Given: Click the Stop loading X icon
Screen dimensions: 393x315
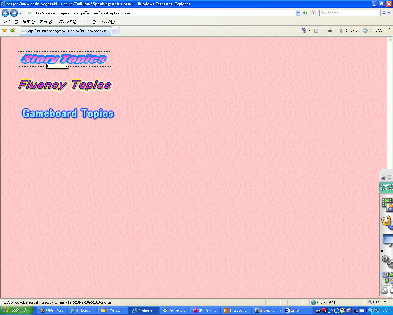Looking at the screenshot, I should [313, 13].
